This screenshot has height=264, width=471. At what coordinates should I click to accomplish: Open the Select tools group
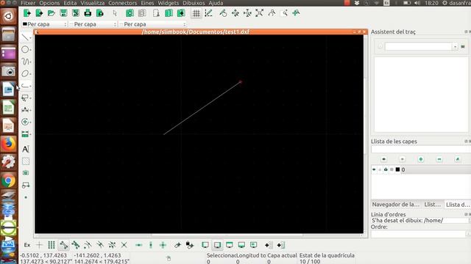pos(26,98)
